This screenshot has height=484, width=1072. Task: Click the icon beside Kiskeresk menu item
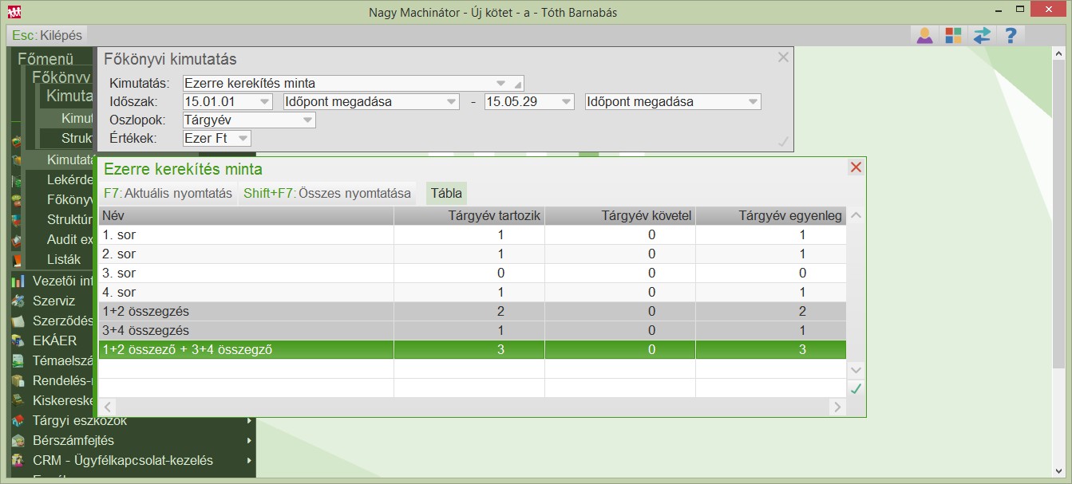[x=18, y=400]
